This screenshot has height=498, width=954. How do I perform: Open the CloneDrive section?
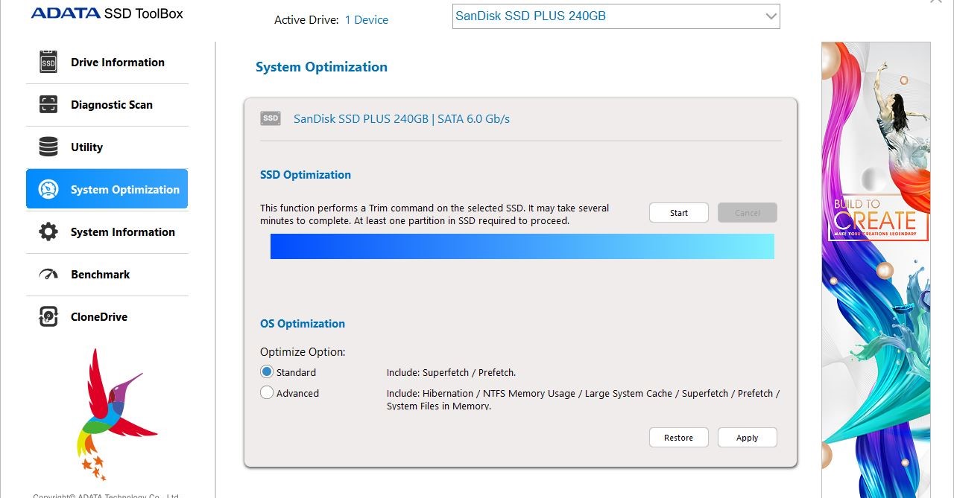(107, 317)
